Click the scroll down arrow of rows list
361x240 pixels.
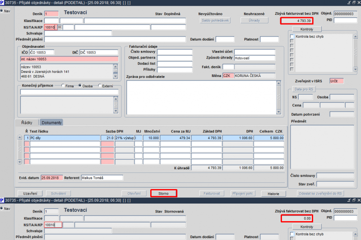pos(19,162)
